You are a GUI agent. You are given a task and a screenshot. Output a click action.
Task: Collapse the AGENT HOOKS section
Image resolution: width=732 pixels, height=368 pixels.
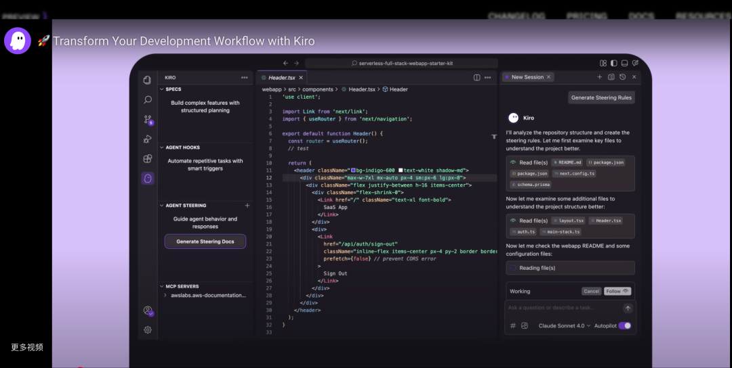tap(162, 147)
